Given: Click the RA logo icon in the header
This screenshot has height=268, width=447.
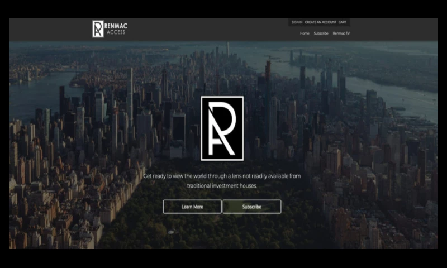Looking at the screenshot, I should 98,29.
